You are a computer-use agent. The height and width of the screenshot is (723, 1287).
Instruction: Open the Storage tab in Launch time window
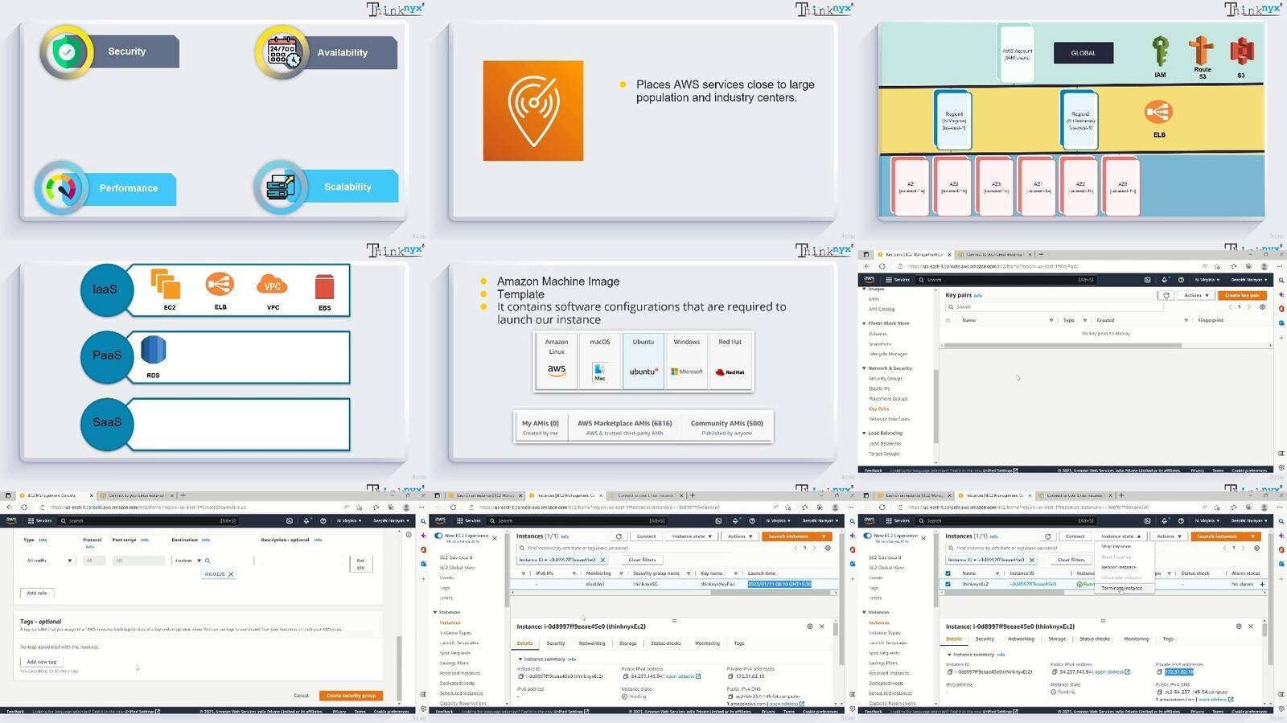628,643
